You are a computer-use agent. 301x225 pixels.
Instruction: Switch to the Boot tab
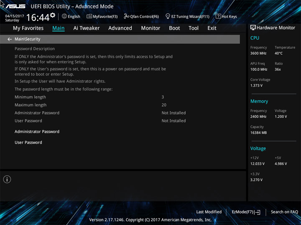pyautogui.click(x=174, y=28)
